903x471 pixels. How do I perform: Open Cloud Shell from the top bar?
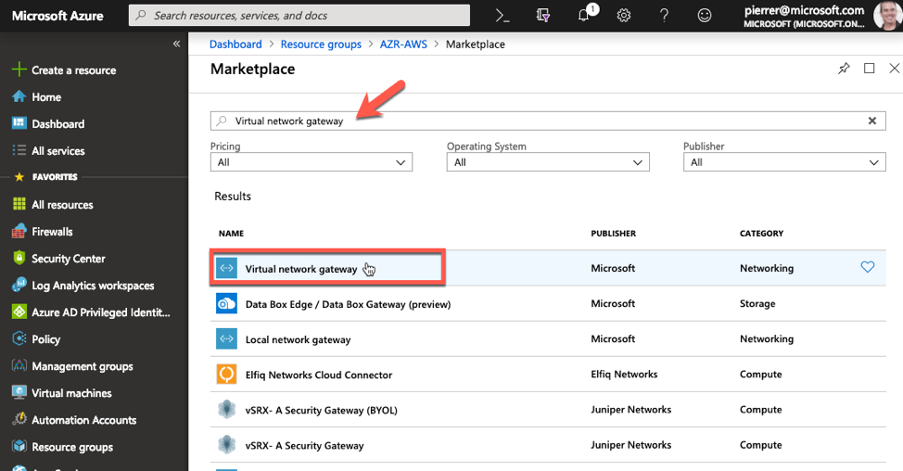click(502, 16)
